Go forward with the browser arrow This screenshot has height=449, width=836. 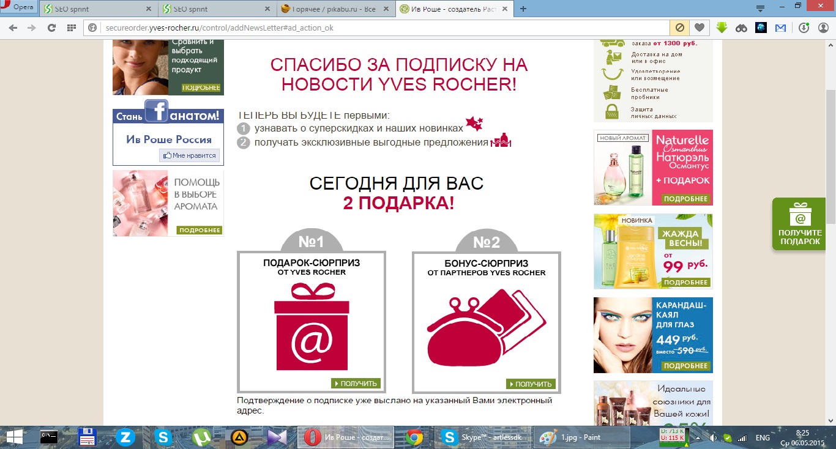click(32, 28)
